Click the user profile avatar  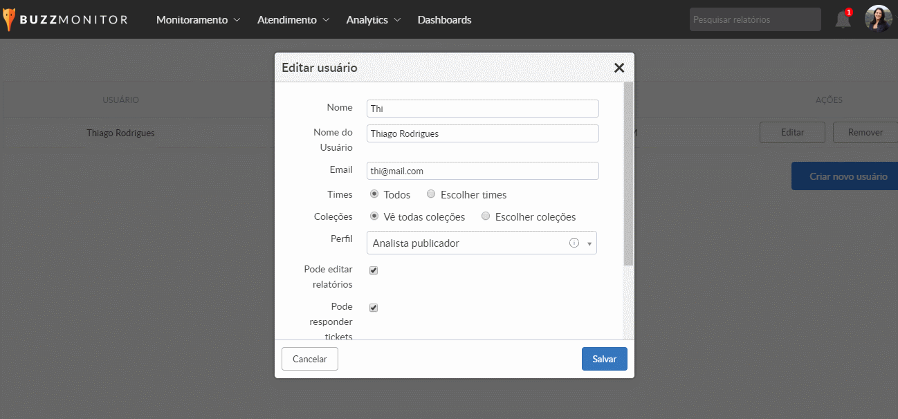click(x=878, y=19)
